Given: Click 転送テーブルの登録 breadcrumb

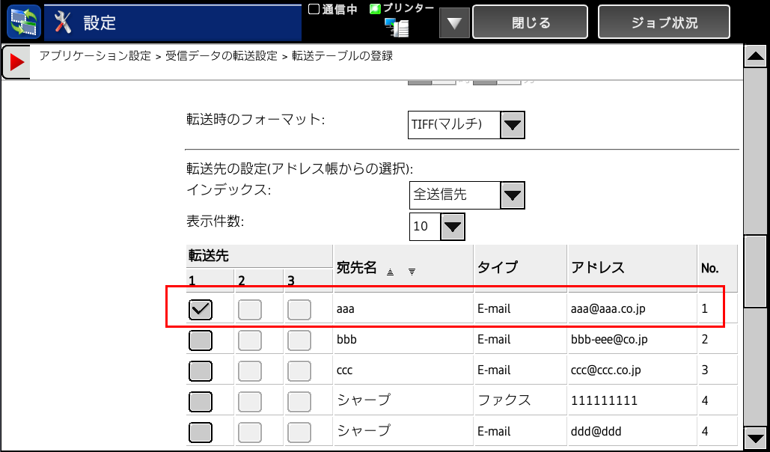Looking at the screenshot, I should click(342, 56).
